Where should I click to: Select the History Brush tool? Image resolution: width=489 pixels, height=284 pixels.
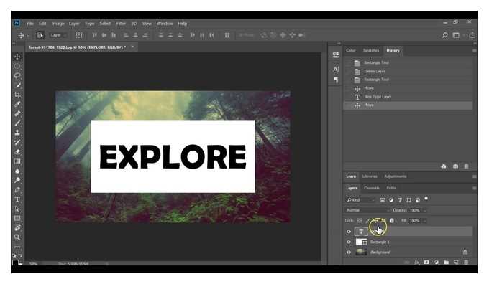tap(17, 142)
